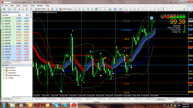Select the USDJPY row in Market Watch

15,24
